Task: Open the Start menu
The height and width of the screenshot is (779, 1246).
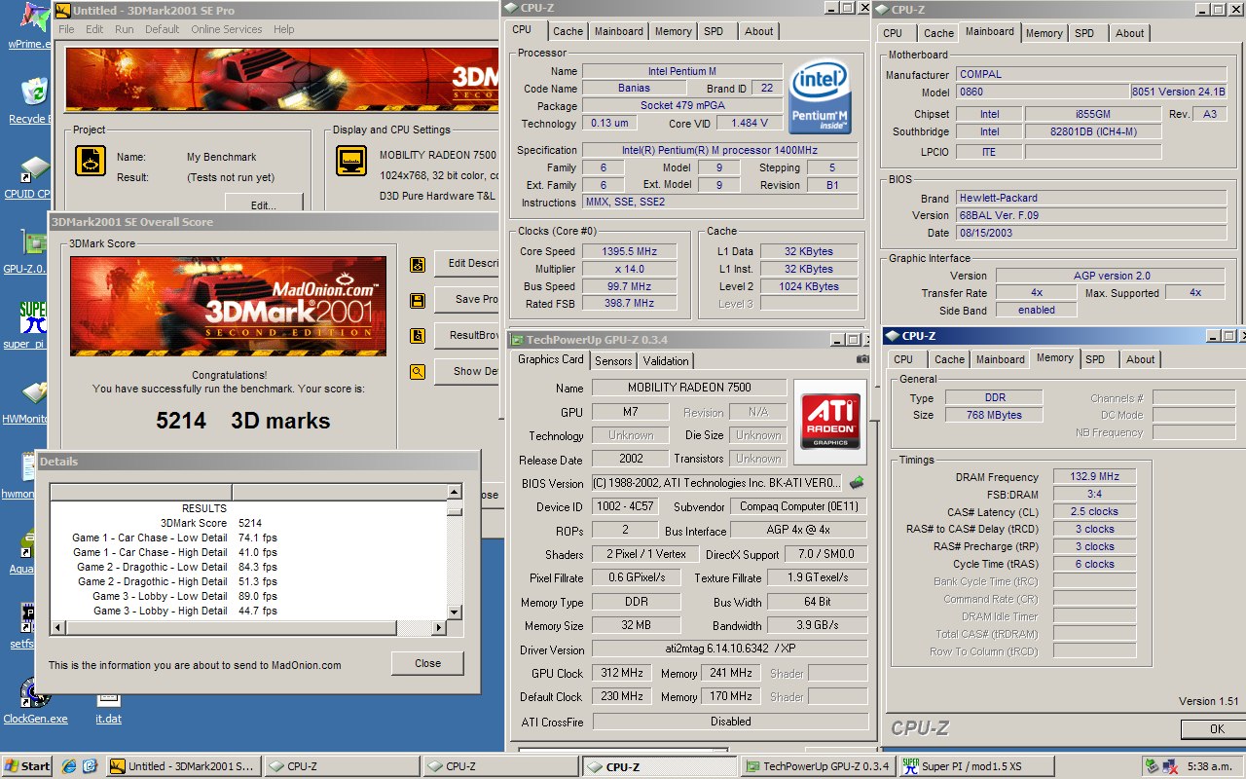Action: pos(27,765)
